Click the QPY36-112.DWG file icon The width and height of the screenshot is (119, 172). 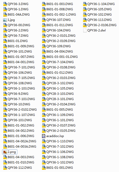5,168
